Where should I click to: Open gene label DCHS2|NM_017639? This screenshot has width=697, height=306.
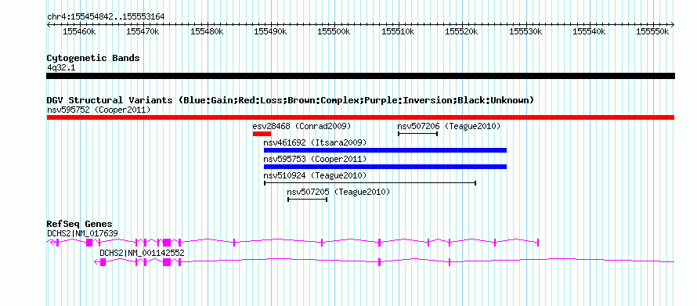(x=83, y=233)
